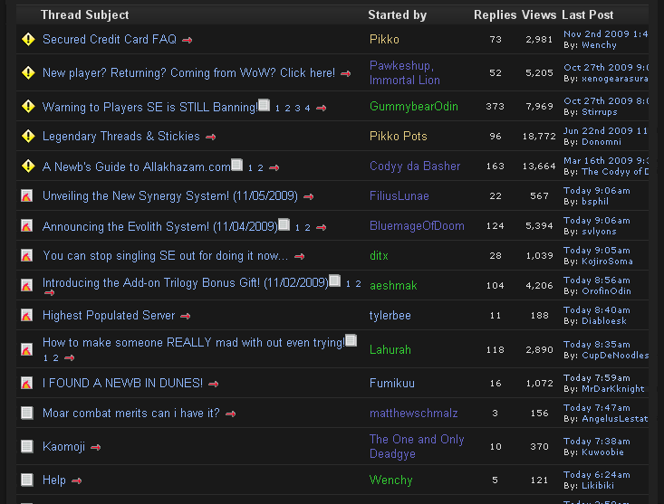Click the red arrow next to Kaomoji thread
This screenshot has width=664, height=504.
pyautogui.click(x=95, y=447)
